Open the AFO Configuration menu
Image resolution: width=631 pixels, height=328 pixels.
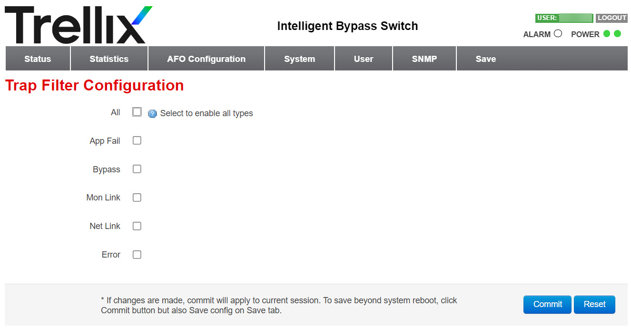click(206, 59)
